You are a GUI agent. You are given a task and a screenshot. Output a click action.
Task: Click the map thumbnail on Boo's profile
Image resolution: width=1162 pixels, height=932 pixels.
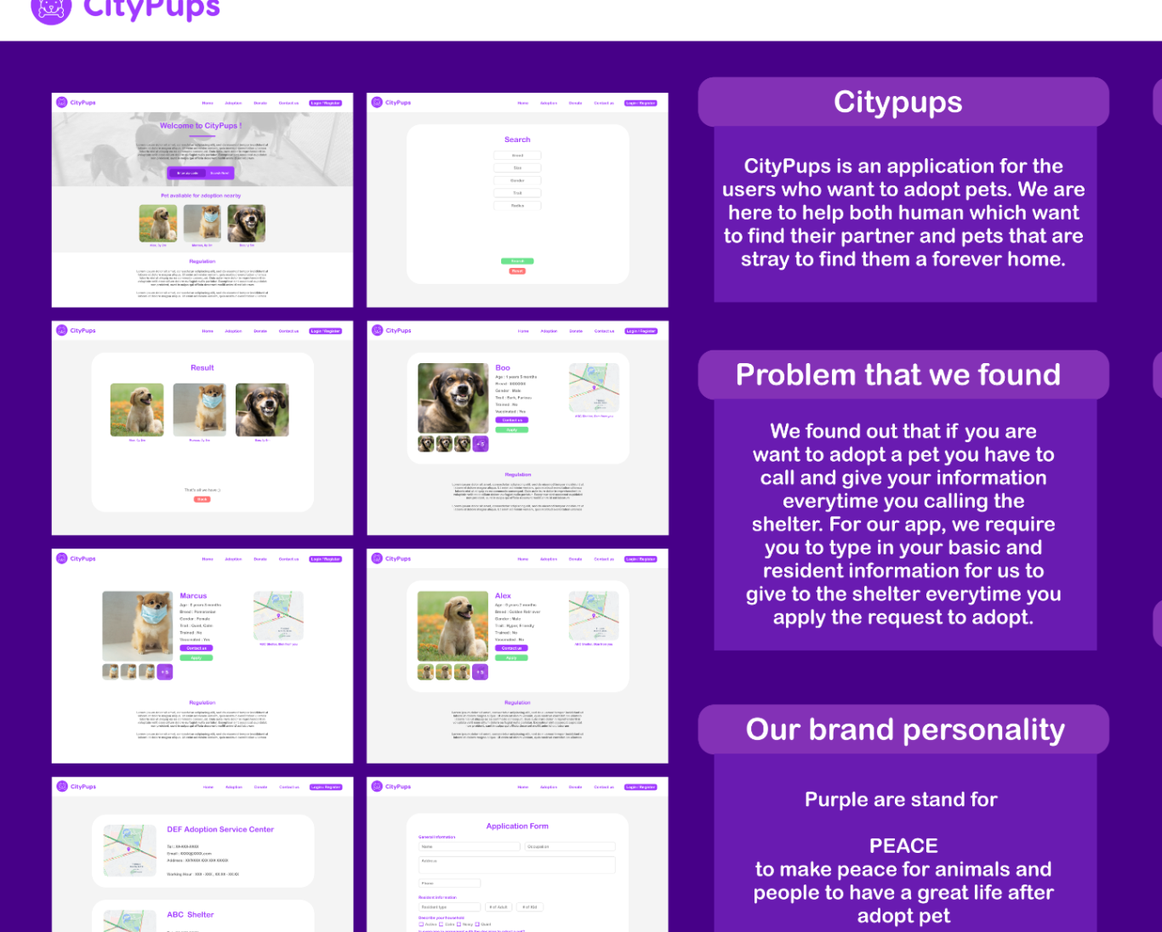[x=594, y=388]
